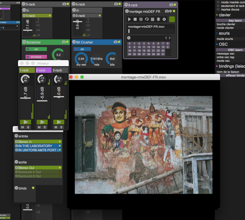
Task: Toggle loop mode in the montage player
Action: [x=147, y=19]
